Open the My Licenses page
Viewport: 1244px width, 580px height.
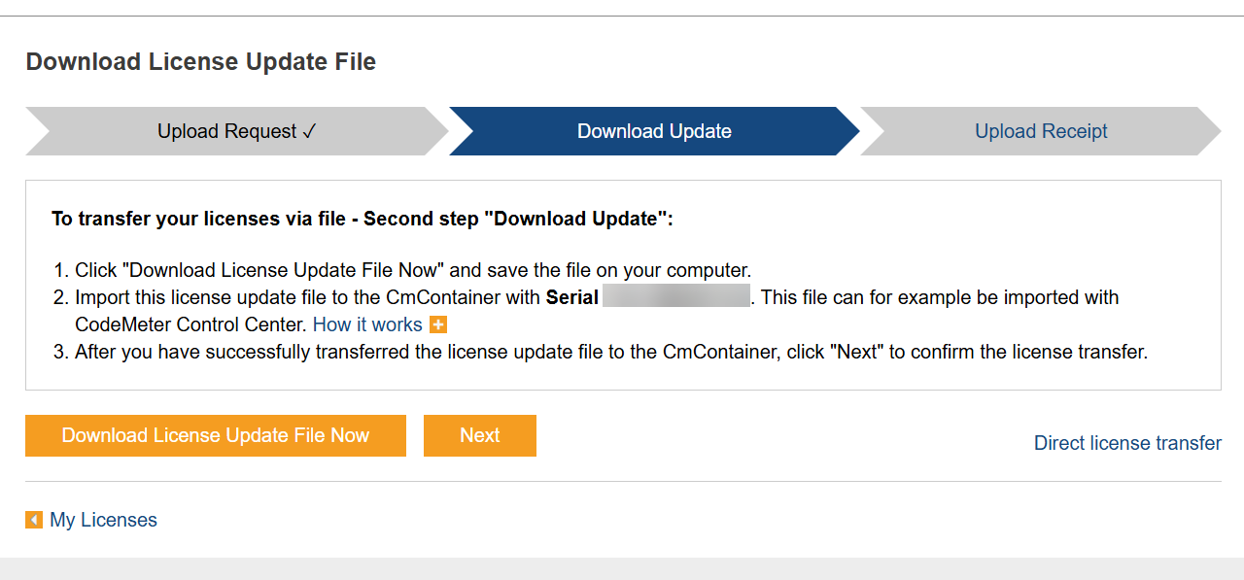[103, 520]
